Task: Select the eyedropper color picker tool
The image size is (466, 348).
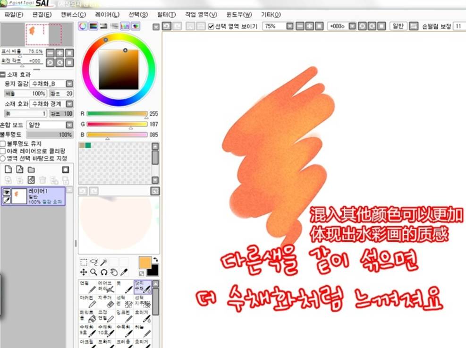Action: (x=124, y=272)
